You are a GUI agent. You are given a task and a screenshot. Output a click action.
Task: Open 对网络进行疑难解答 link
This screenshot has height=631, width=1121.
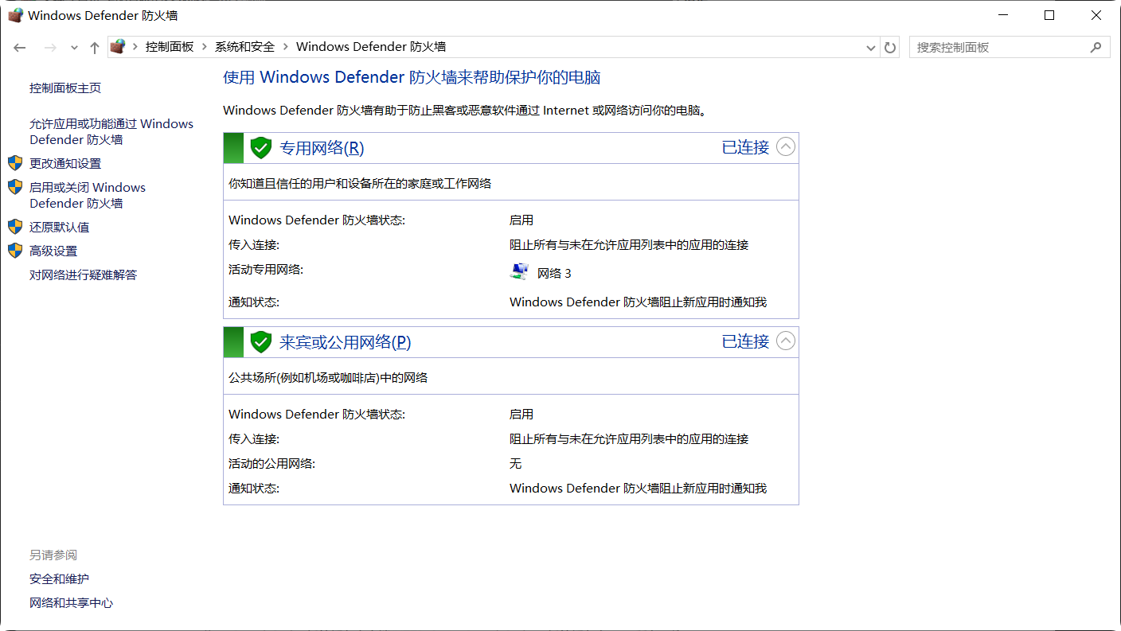84,275
